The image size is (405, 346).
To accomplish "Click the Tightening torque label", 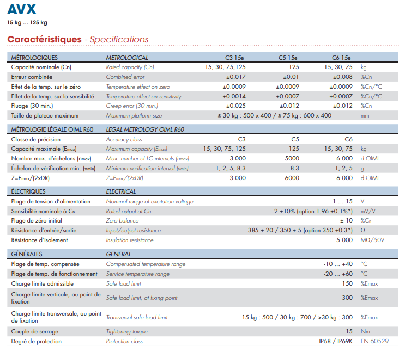I will click(x=127, y=331).
